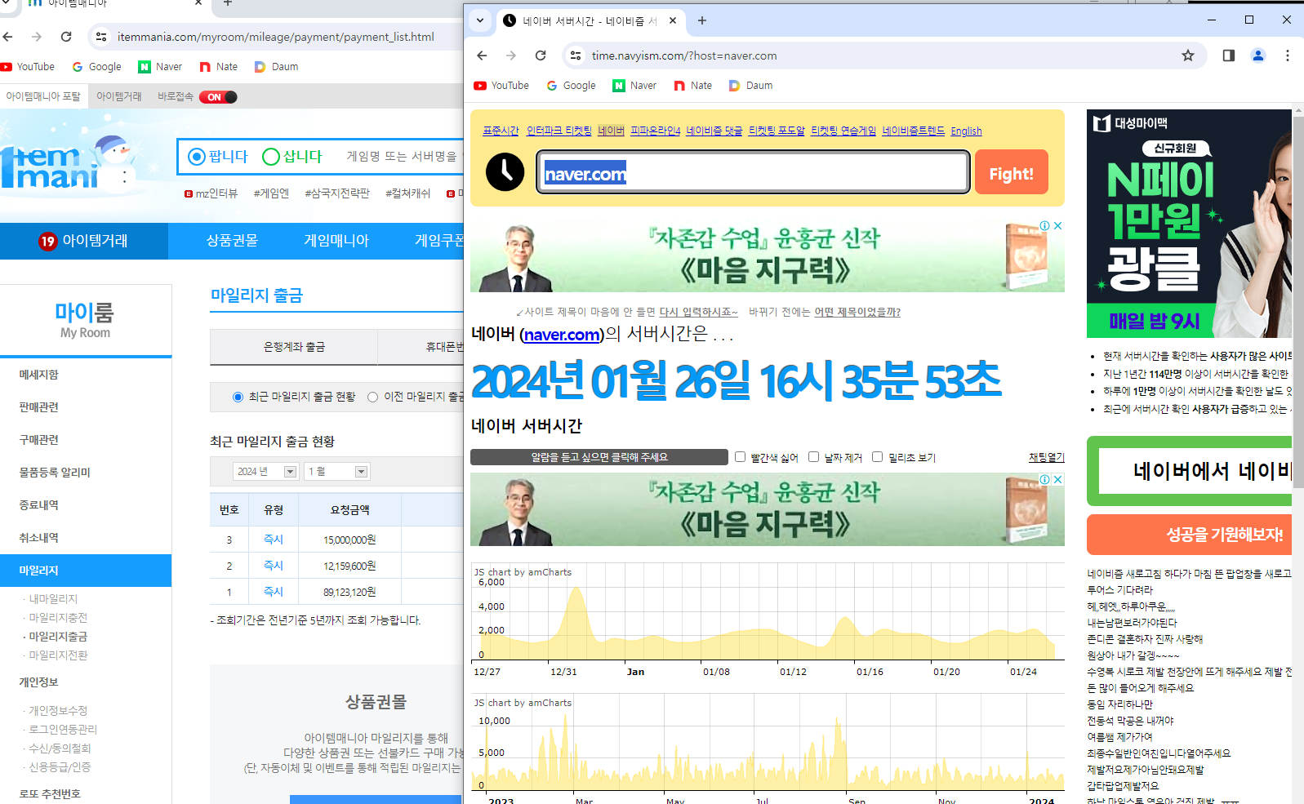Click the Chrome profile avatar icon

click(1257, 56)
